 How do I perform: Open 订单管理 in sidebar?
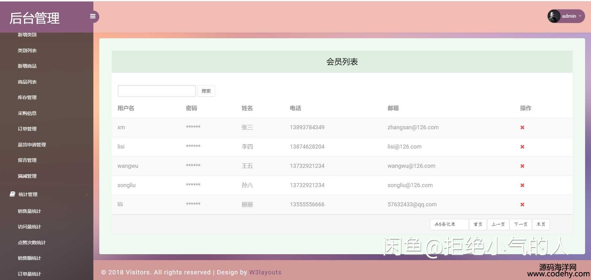click(27, 129)
